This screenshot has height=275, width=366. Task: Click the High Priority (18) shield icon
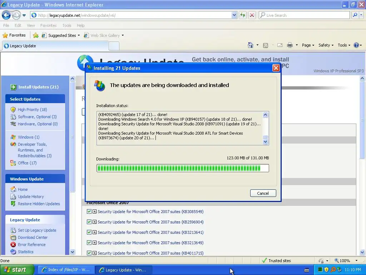pyautogui.click(x=13, y=110)
